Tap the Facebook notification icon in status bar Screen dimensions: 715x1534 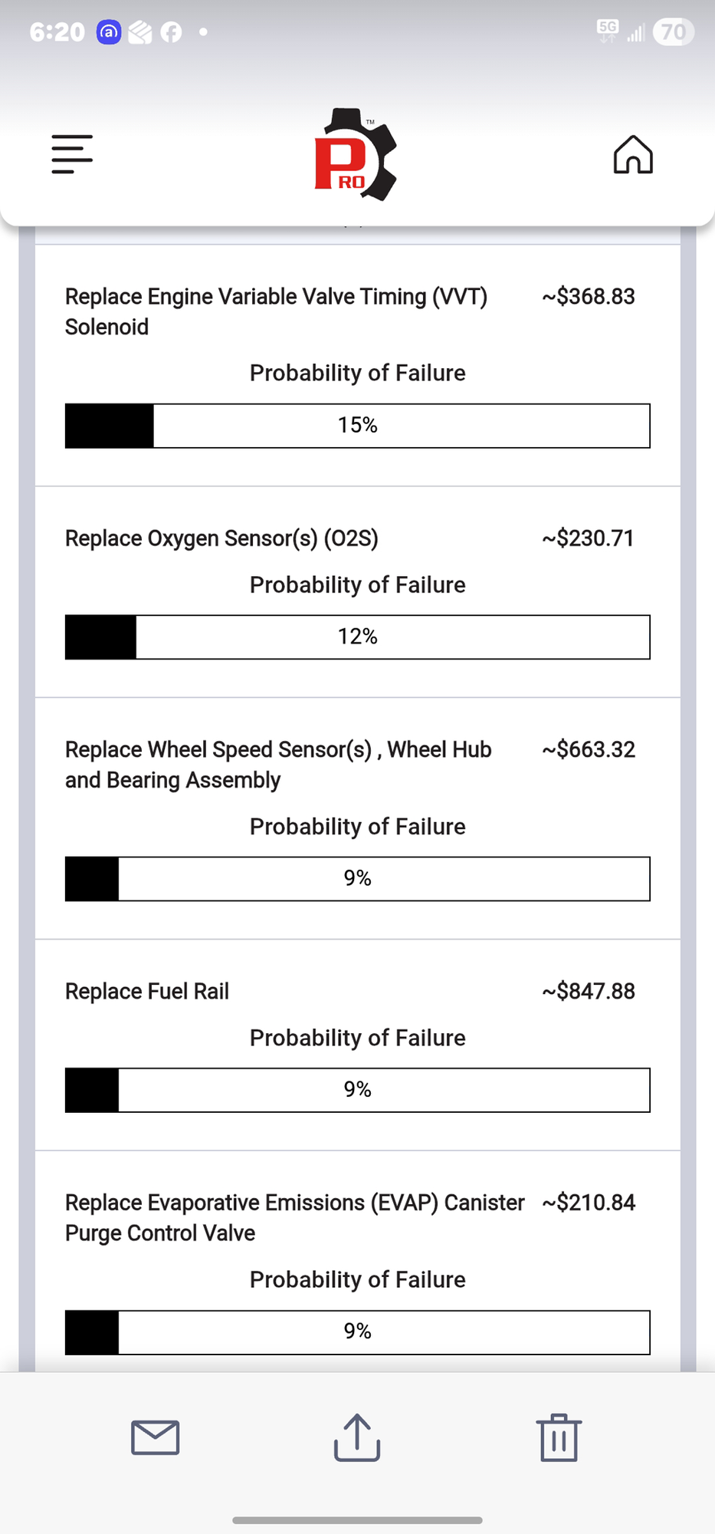click(x=171, y=32)
